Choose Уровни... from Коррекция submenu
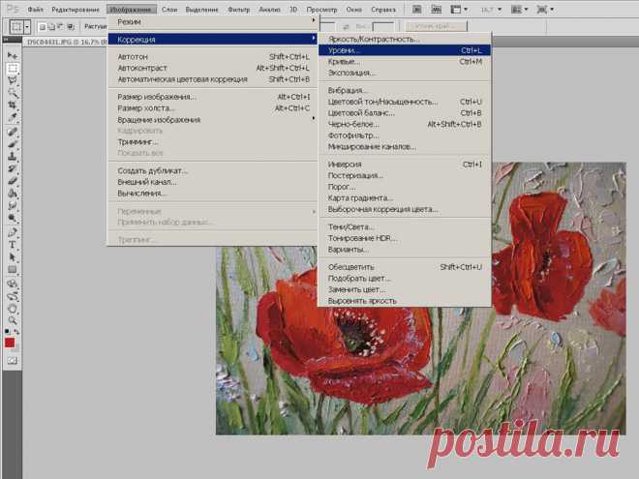The width and height of the screenshot is (639, 479). tap(405, 50)
